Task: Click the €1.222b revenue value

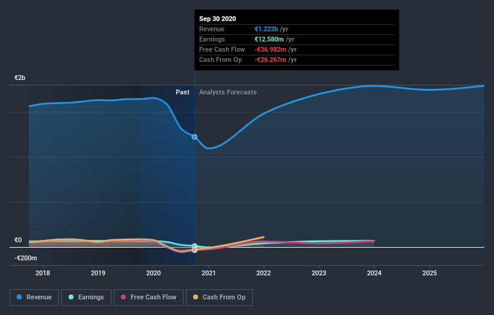Action: pos(266,29)
